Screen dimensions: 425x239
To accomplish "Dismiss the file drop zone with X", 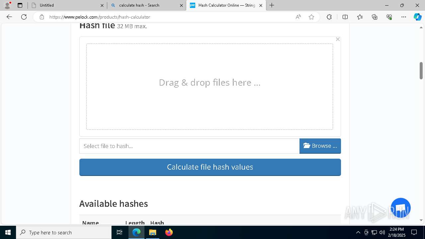I will [338, 39].
